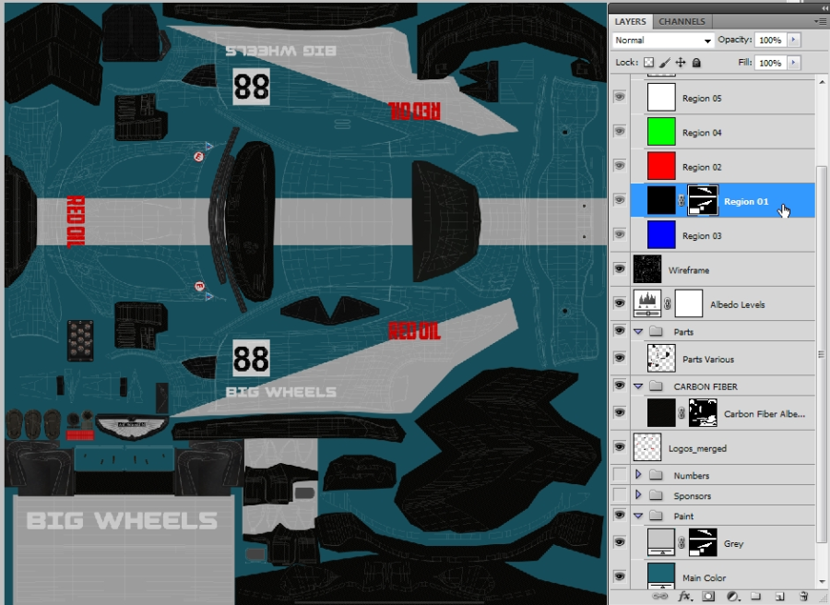Image resolution: width=830 pixels, height=605 pixels.
Task: Click the mask link icon on Grey layer
Action: (x=682, y=542)
